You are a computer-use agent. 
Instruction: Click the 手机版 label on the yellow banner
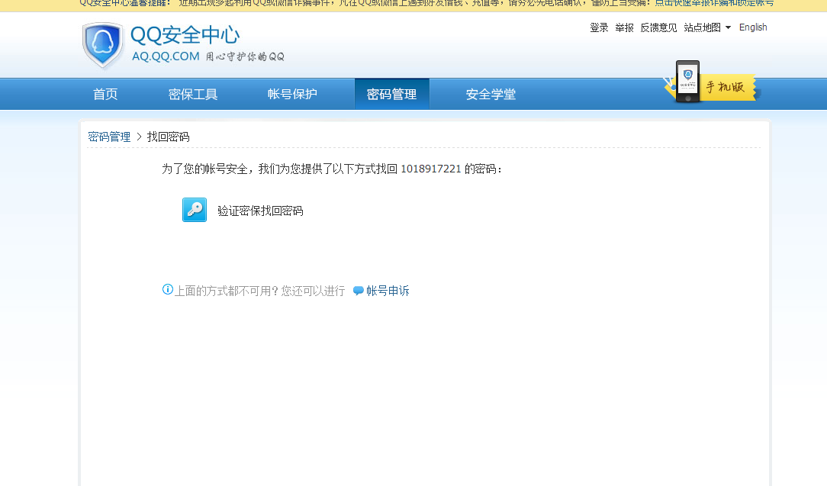click(x=726, y=87)
